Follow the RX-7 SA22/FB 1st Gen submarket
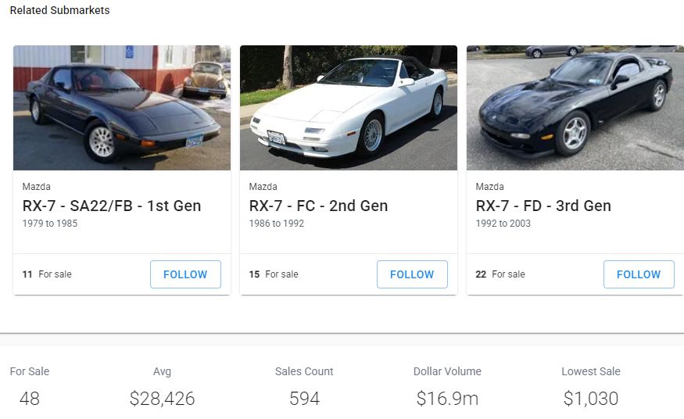This screenshot has width=684, height=419. pos(185,274)
